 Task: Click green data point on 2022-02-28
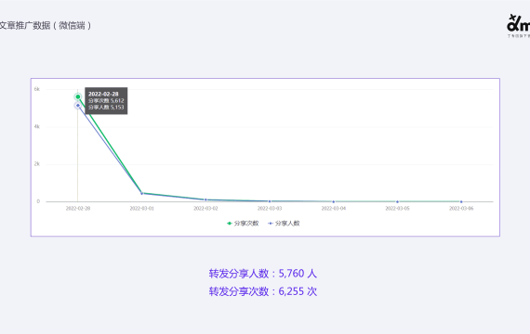[x=78, y=96]
